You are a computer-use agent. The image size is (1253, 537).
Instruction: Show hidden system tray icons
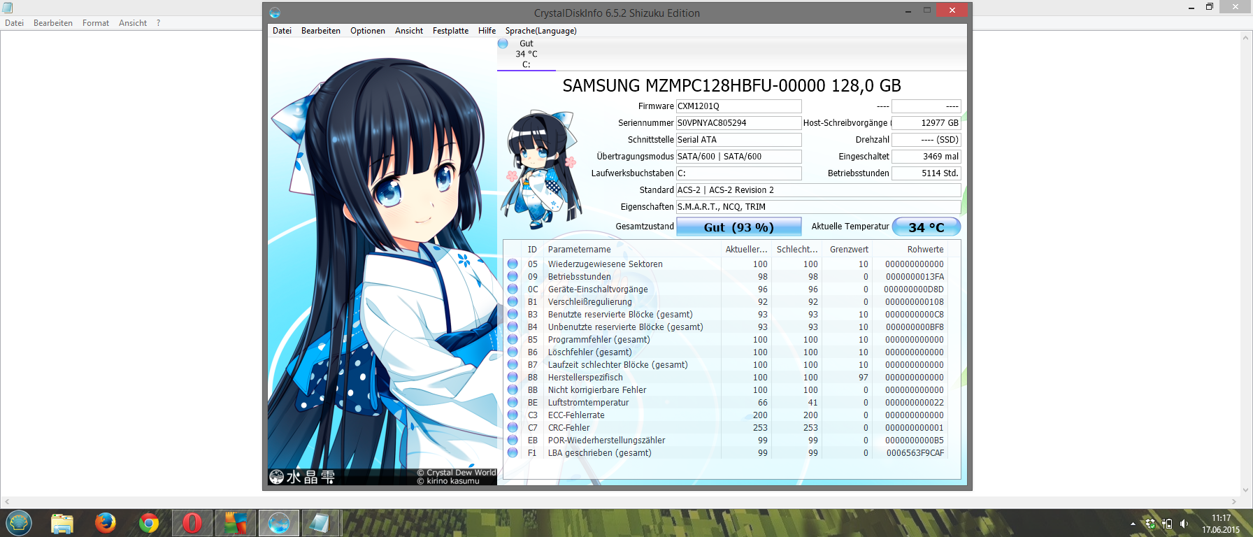pos(1133,524)
